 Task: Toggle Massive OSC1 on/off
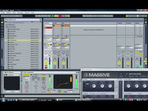[x=83, y=80]
